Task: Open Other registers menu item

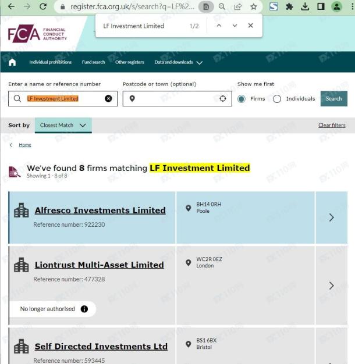Action: tap(130, 62)
